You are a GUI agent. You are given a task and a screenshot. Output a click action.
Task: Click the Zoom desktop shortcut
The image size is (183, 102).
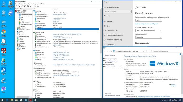11,13
